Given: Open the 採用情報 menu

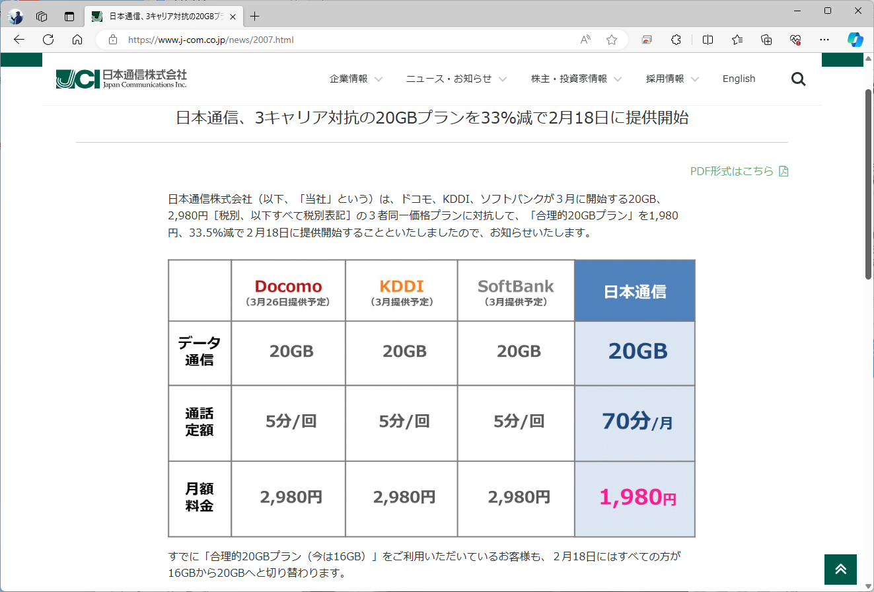Looking at the screenshot, I should click(x=665, y=79).
